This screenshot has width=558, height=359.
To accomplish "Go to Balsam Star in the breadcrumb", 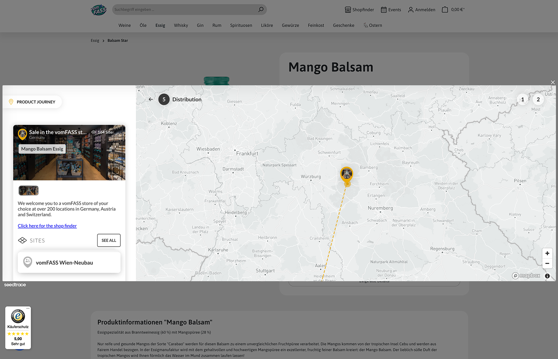I will coord(118,41).
